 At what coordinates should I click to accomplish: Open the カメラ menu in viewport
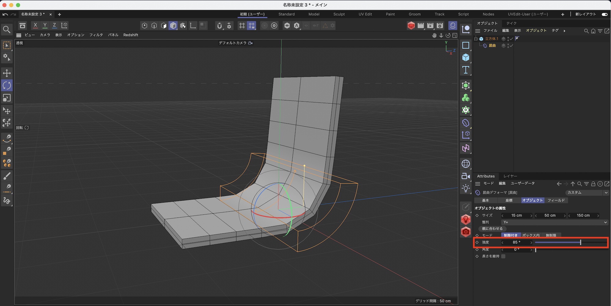tap(45, 35)
